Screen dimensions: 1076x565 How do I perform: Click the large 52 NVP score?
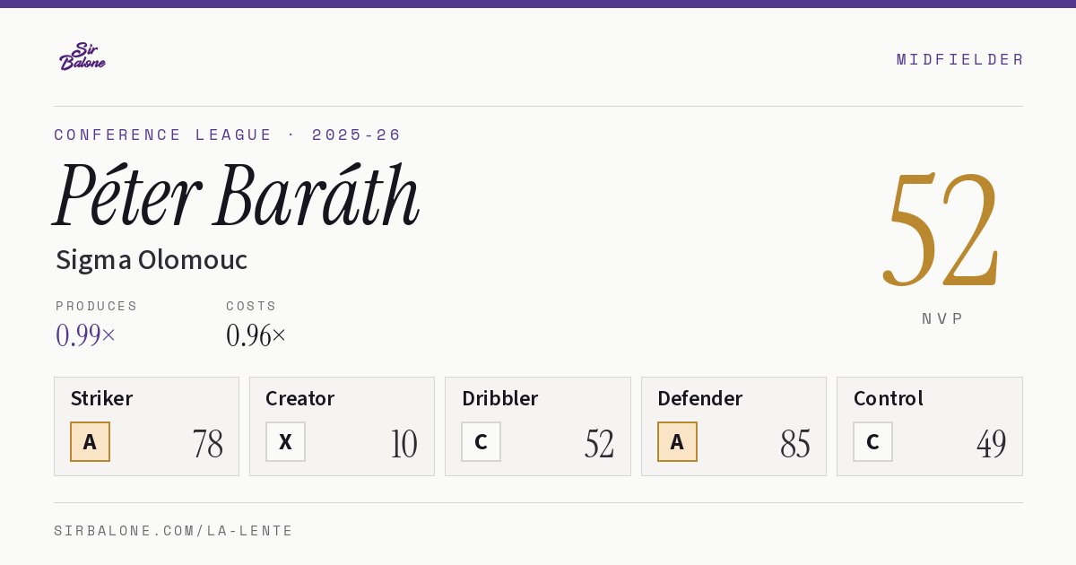click(941, 230)
